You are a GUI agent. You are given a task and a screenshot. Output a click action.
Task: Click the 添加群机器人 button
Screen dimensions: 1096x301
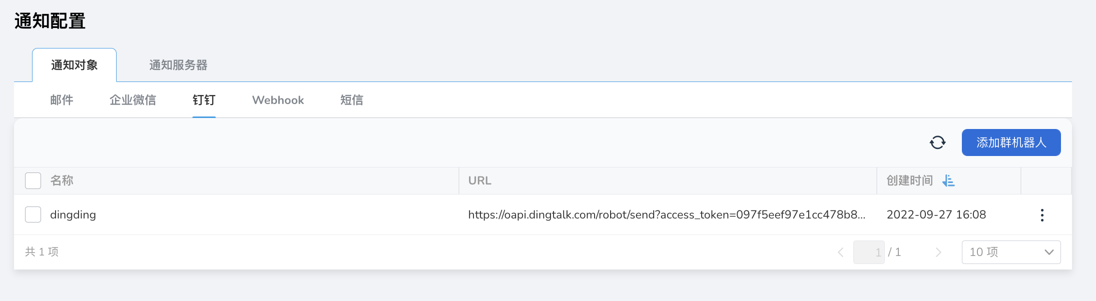point(1011,142)
